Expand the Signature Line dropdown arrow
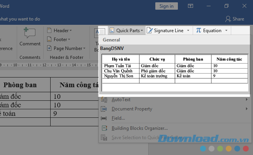The height and width of the screenshot is (155, 253). click(x=188, y=30)
